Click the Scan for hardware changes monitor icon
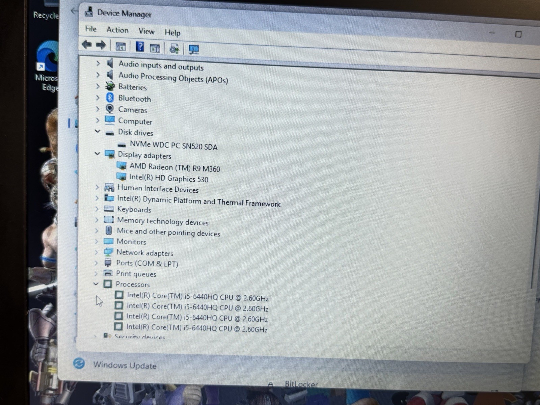The width and height of the screenshot is (540, 405). (x=194, y=50)
